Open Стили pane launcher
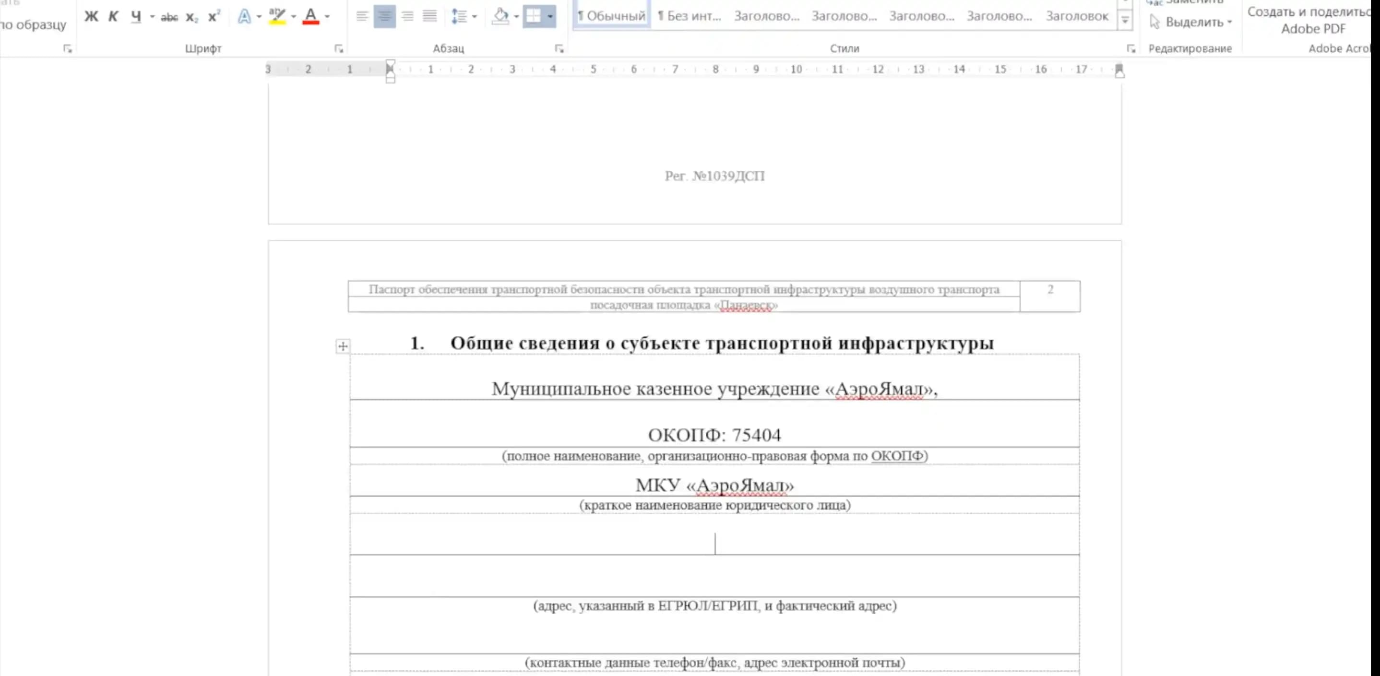This screenshot has width=1380, height=676. click(1131, 49)
